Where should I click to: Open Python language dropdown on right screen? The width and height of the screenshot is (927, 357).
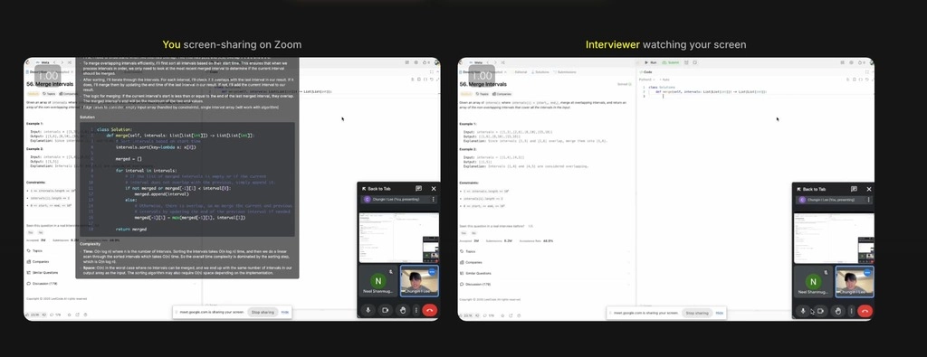pos(645,79)
